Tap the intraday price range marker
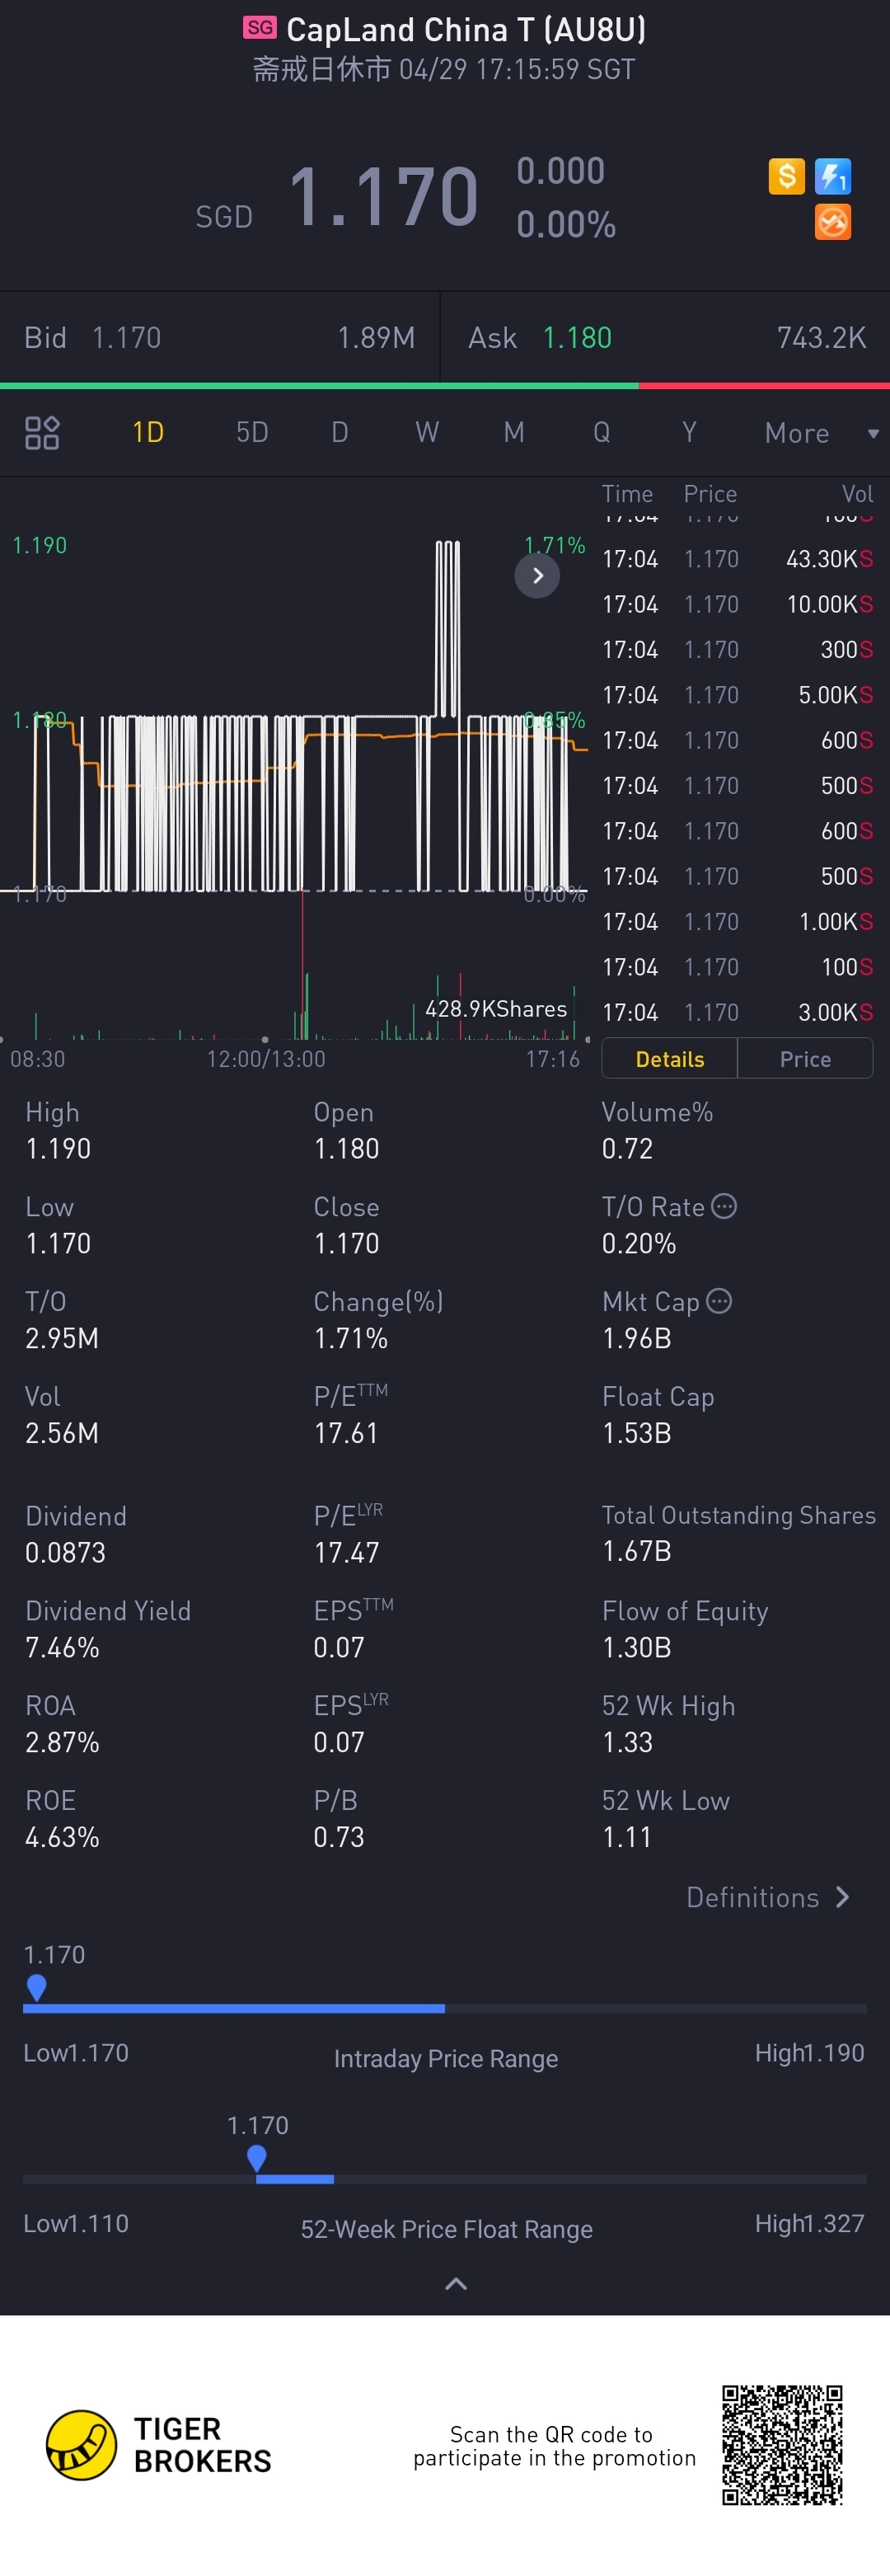The width and height of the screenshot is (890, 2576). (36, 1987)
